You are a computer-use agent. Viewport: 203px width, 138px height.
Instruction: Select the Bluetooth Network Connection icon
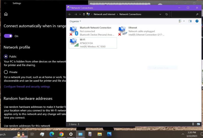click(x=74, y=31)
